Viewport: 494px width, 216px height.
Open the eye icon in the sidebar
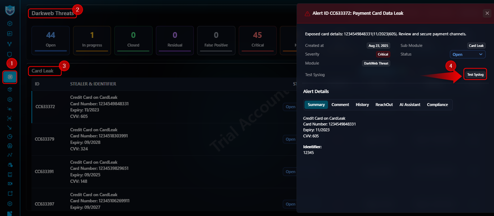pyautogui.click(x=10, y=109)
